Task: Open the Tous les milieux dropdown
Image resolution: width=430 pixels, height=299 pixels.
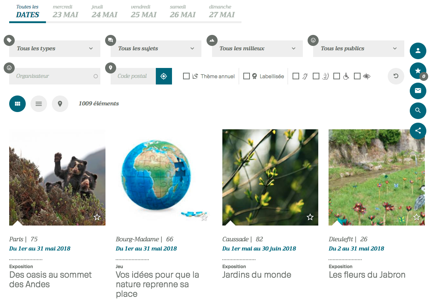Action: pos(257,48)
